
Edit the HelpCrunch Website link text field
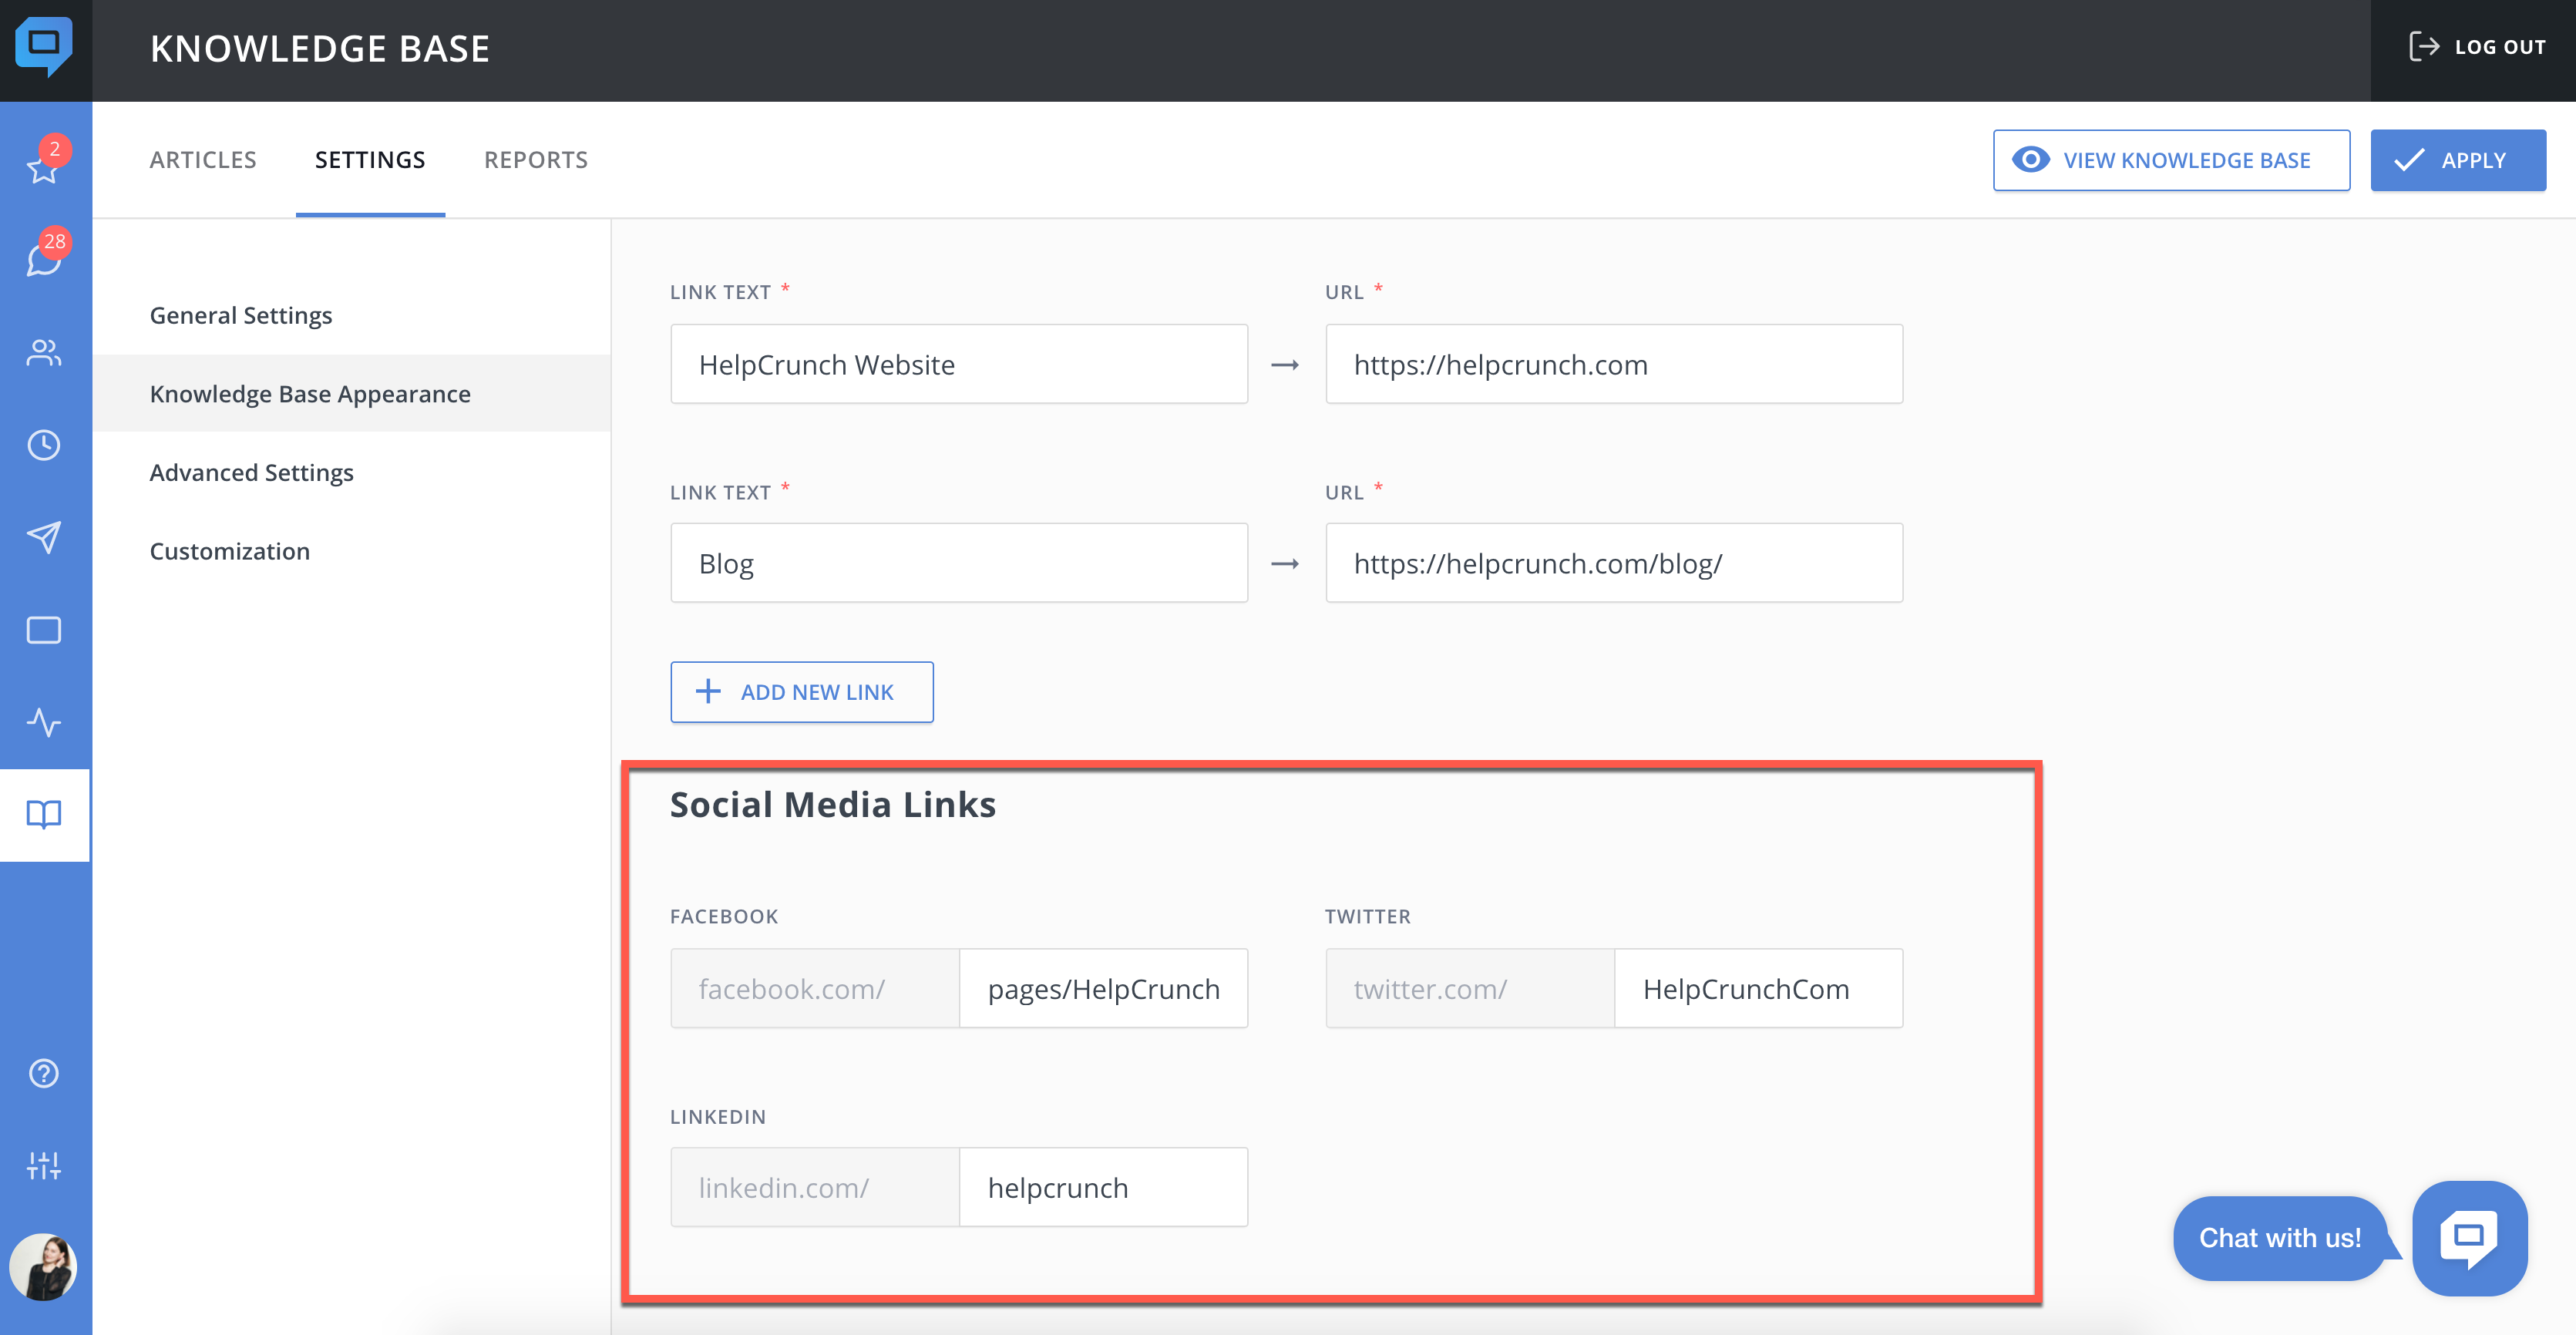point(959,364)
